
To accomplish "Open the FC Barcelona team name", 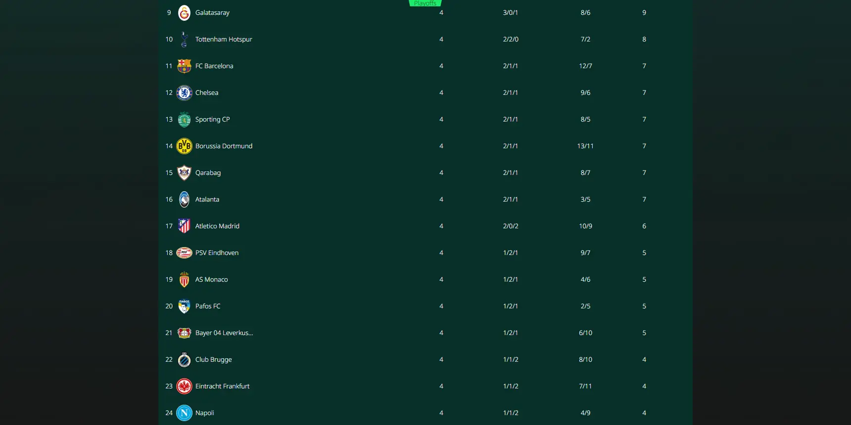I will (214, 66).
